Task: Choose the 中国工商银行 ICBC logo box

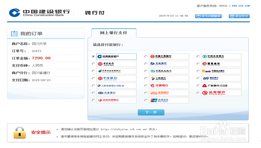Action: click(169, 57)
